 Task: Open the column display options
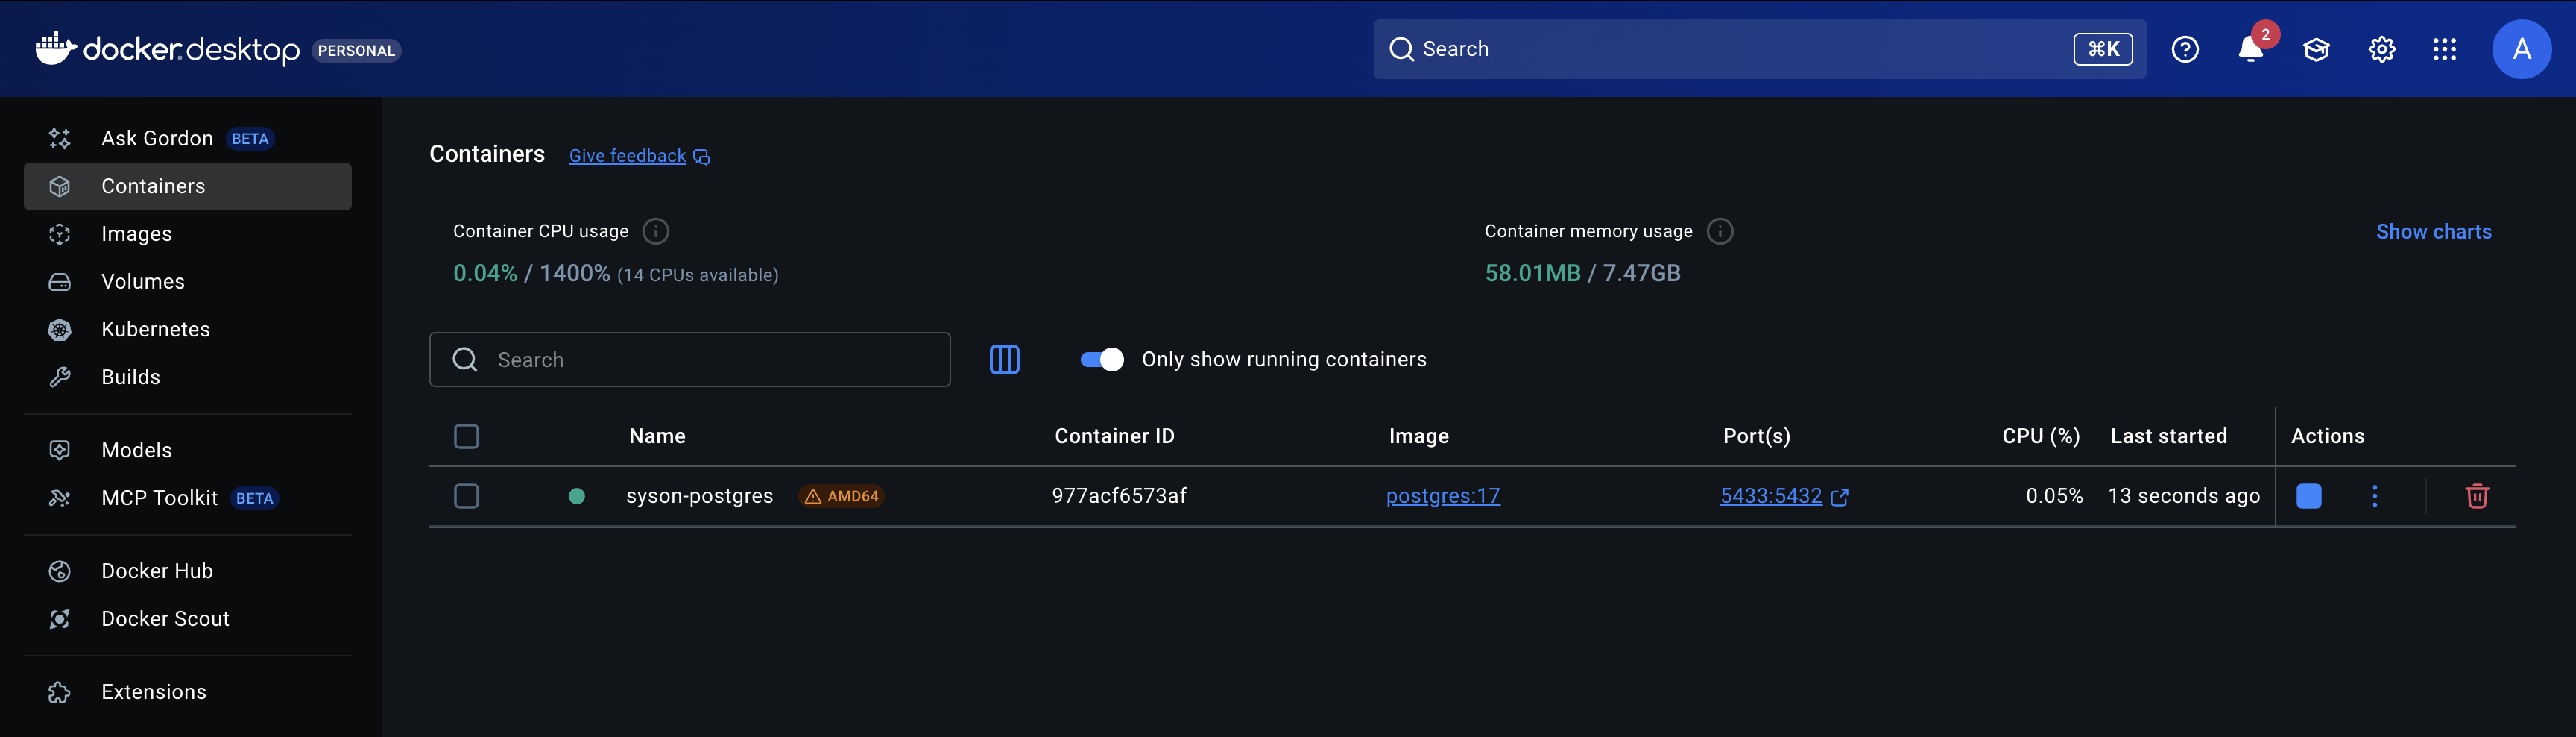pos(1004,360)
